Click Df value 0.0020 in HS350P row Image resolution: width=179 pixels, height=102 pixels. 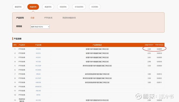pos(159,66)
